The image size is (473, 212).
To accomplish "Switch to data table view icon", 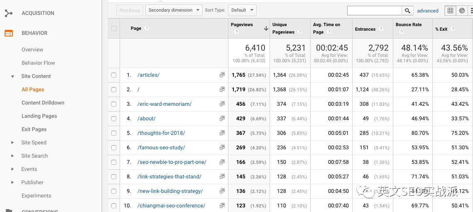I will [x=450, y=10].
